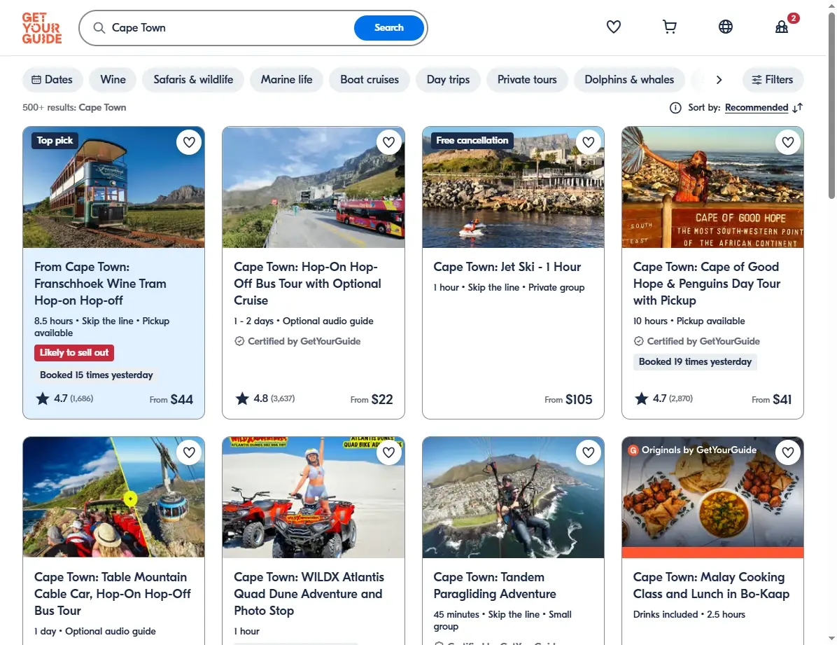Click the Malay food dishes photo
This screenshot has height=645, width=837.
[712, 497]
